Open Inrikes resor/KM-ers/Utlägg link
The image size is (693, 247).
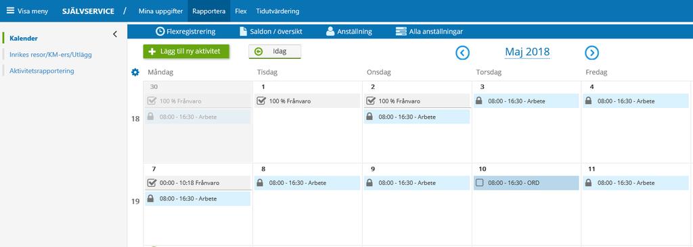click(51, 55)
